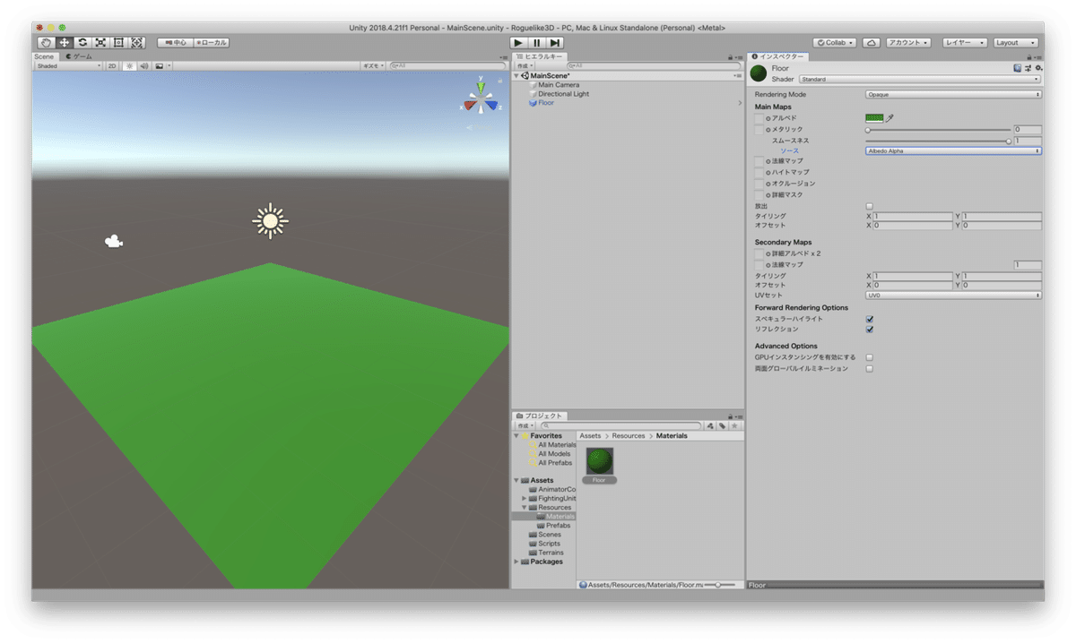
Task: Enable 両面グローバルイルミネーション checkbox
Action: (x=870, y=368)
